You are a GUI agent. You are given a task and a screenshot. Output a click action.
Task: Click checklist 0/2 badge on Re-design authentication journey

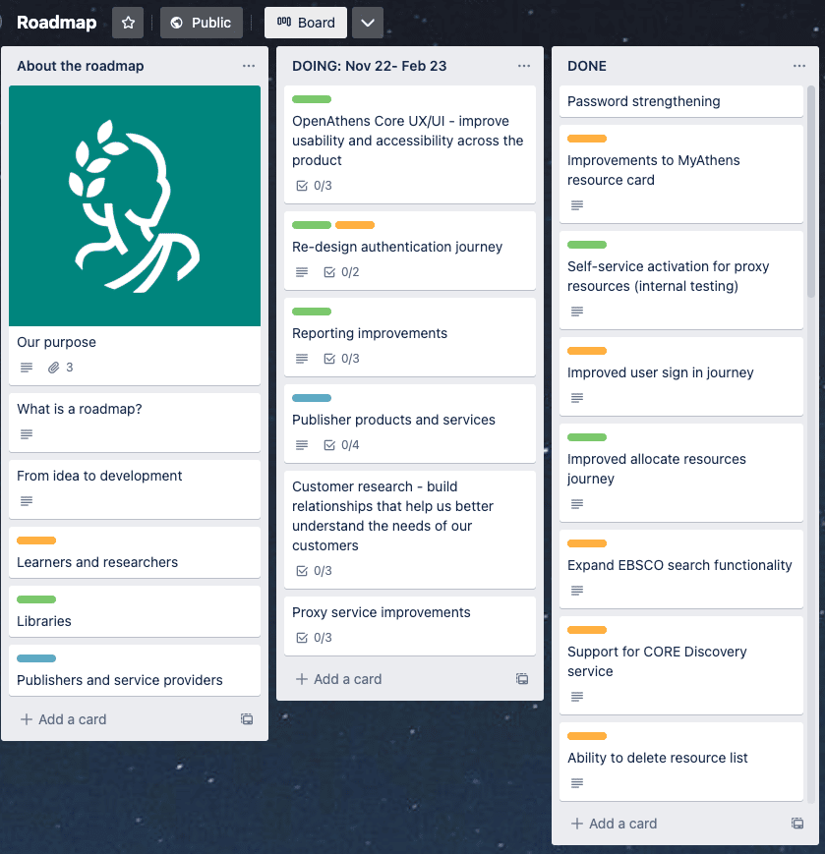(x=341, y=272)
